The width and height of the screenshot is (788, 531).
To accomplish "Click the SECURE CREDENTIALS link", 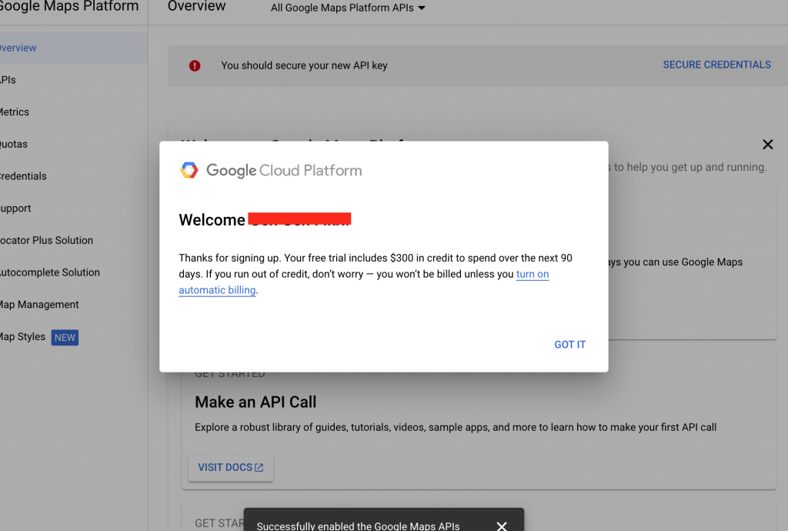I will point(716,65).
